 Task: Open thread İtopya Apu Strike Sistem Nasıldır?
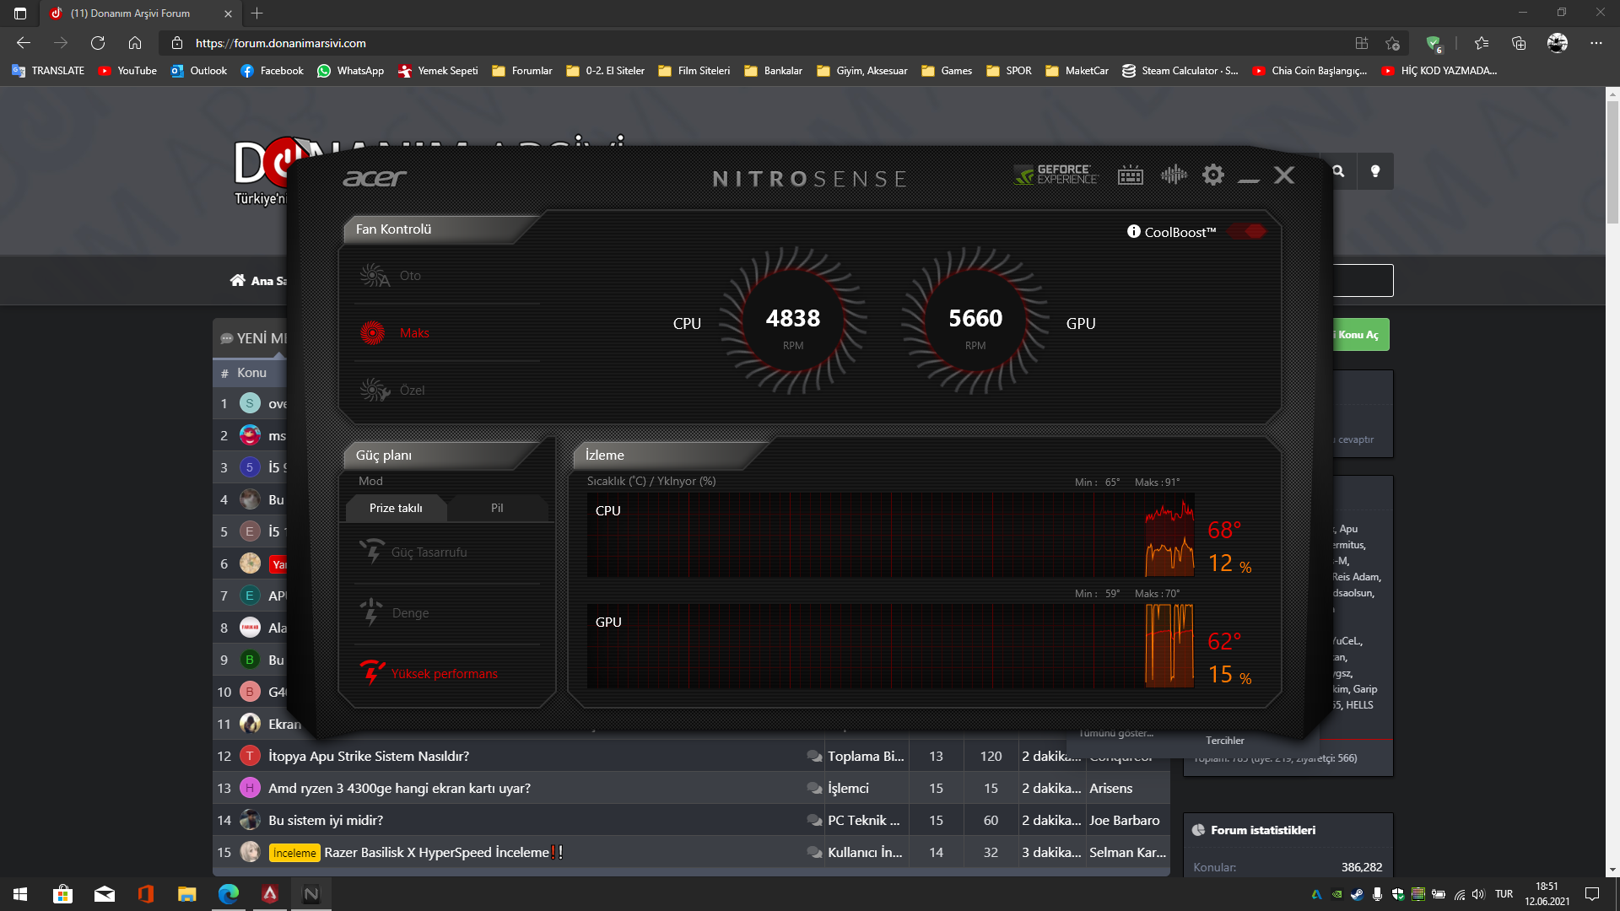[x=369, y=756]
